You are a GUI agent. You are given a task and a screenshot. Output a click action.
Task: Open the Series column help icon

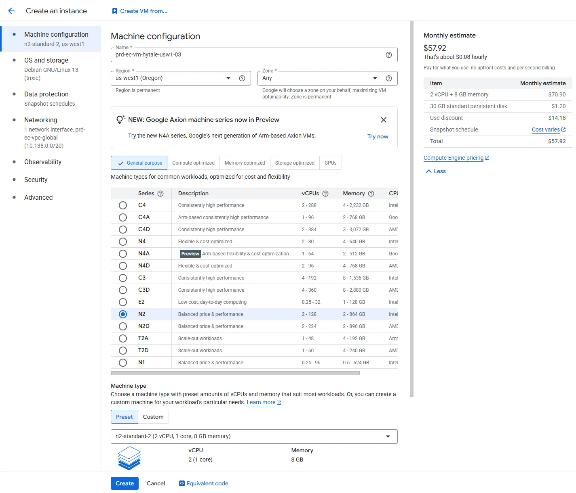pos(161,193)
